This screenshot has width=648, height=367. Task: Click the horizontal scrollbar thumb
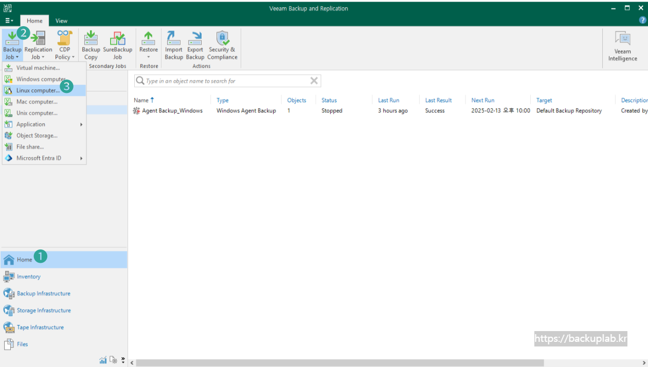click(x=340, y=363)
